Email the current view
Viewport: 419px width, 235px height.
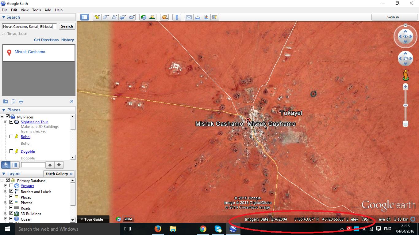click(189, 17)
